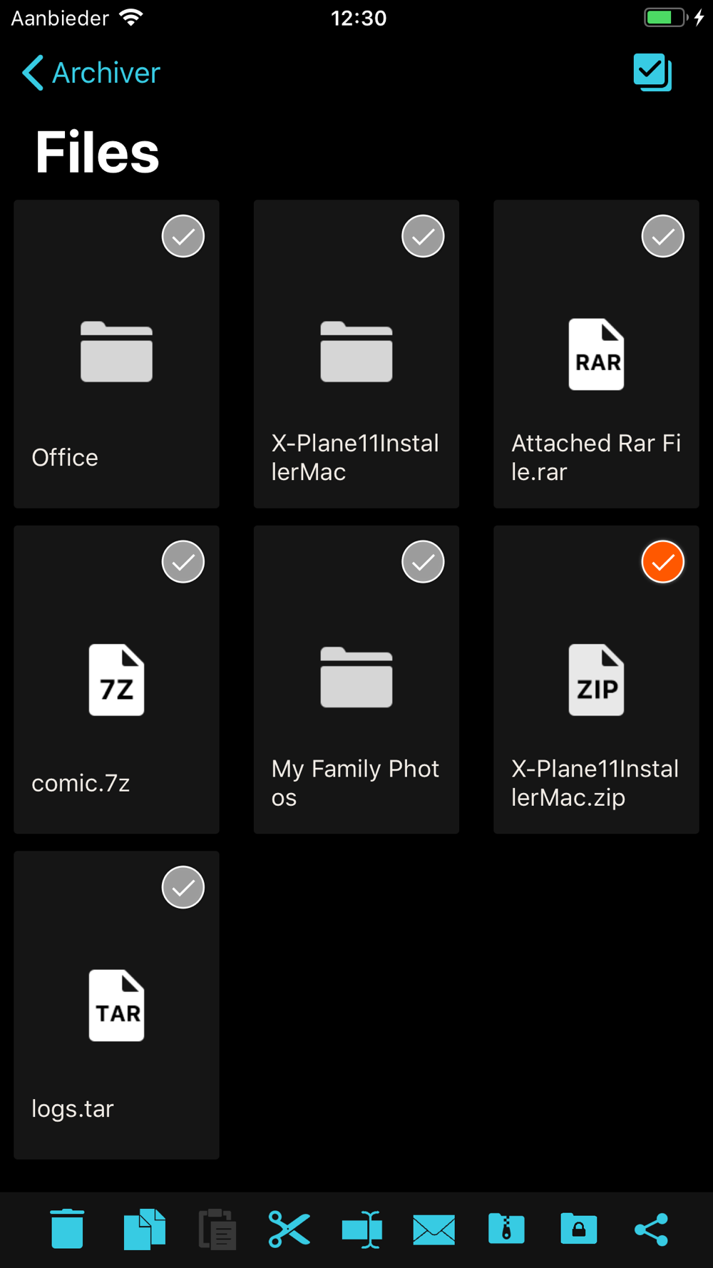Tap the 12:30 clock
This screenshot has height=1268, width=713.
tap(359, 18)
